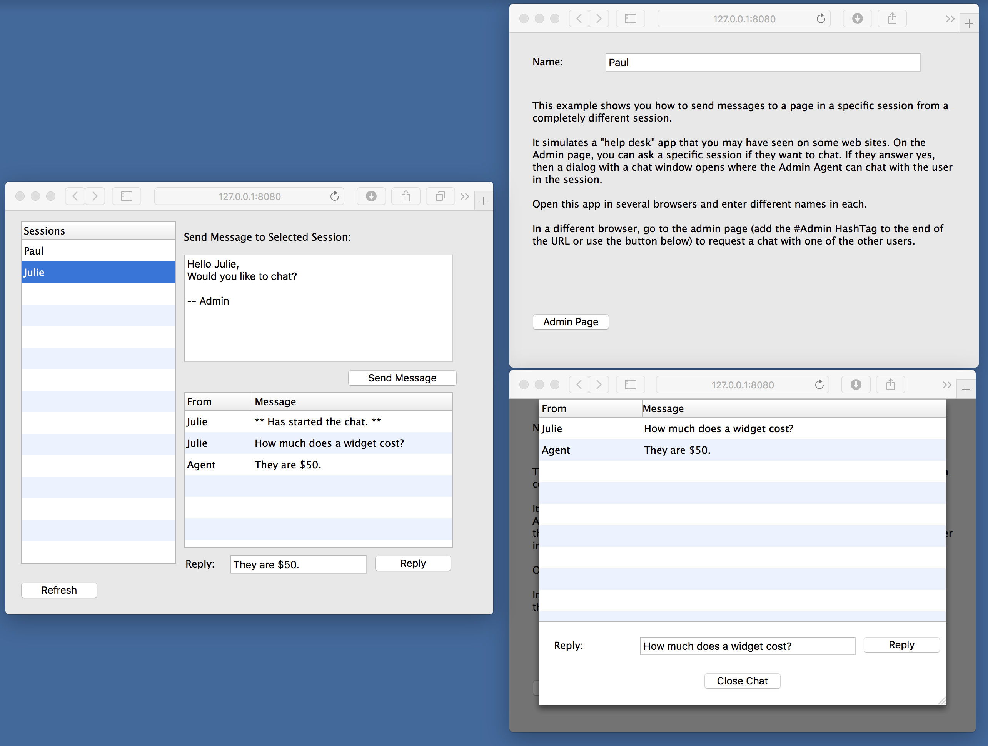Reload the page in the bottom-right chat browser
988x746 pixels.
[819, 385]
